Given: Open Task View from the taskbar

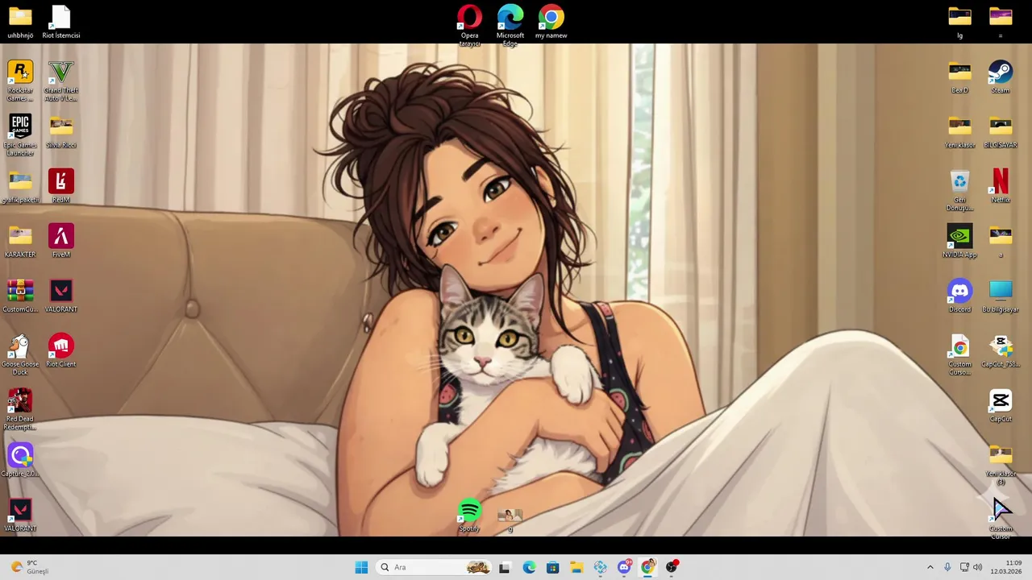Looking at the screenshot, I should pos(505,567).
